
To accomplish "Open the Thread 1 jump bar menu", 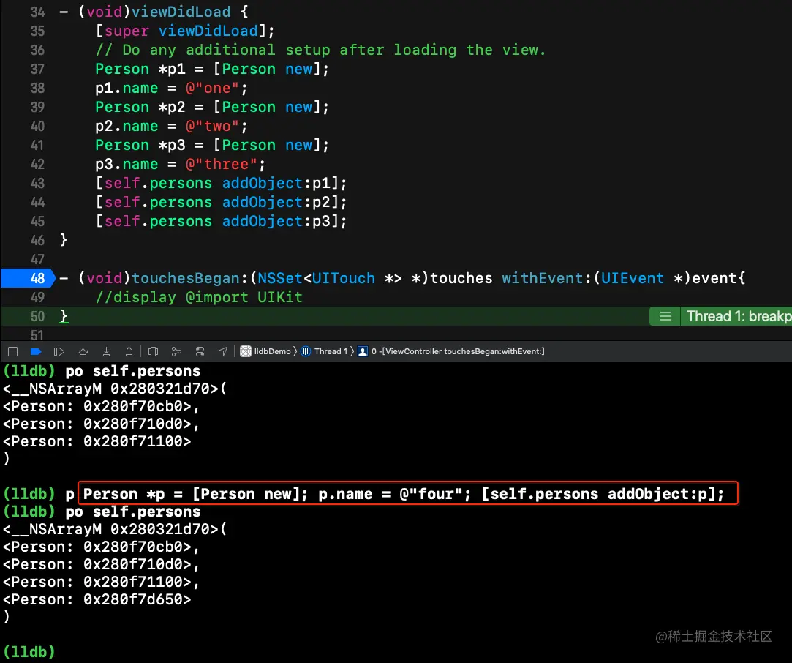I will coord(325,351).
